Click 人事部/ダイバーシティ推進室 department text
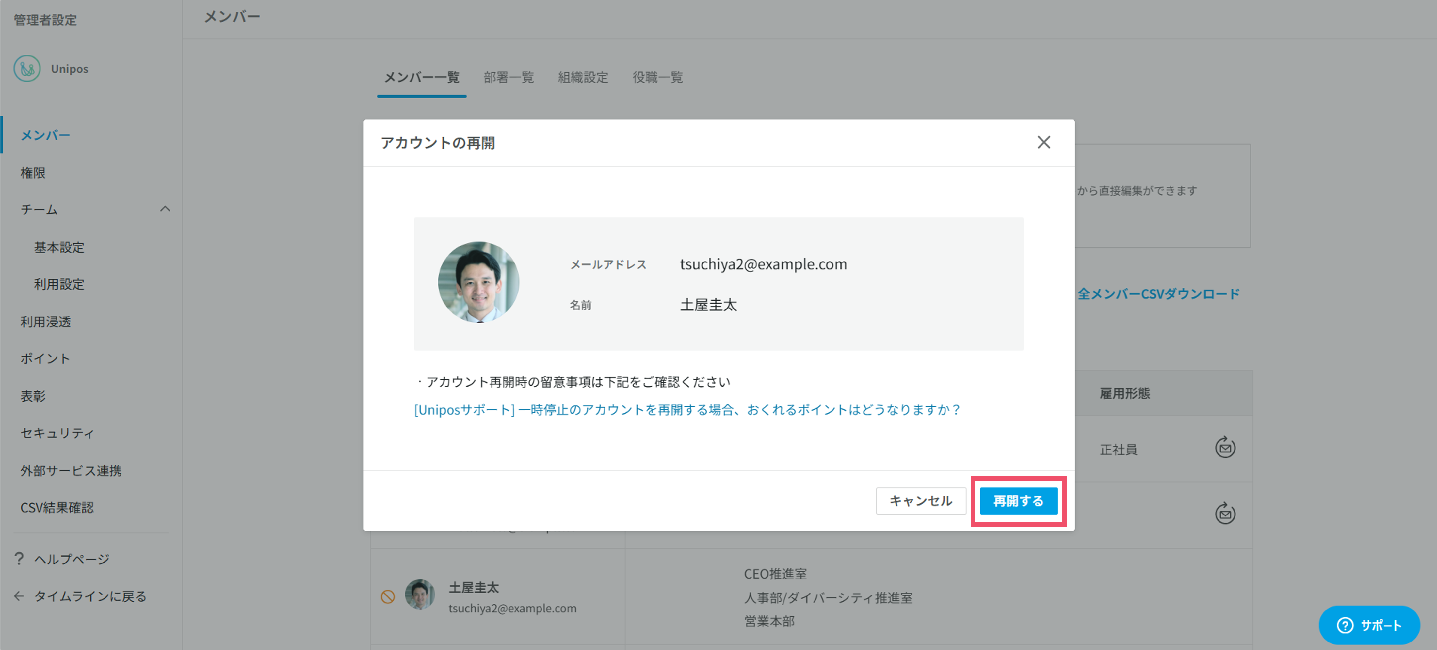This screenshot has width=1437, height=650. tap(828, 597)
